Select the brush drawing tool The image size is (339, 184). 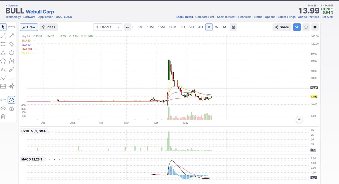click(11, 69)
